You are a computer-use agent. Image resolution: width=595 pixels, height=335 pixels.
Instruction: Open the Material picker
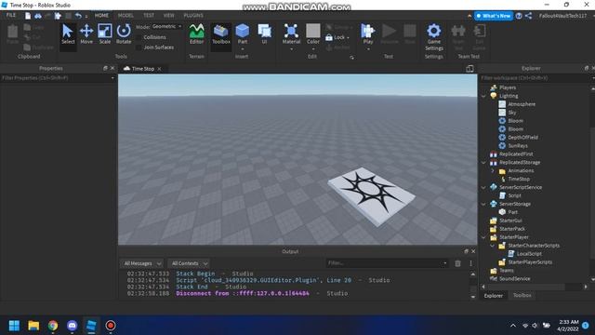291,34
